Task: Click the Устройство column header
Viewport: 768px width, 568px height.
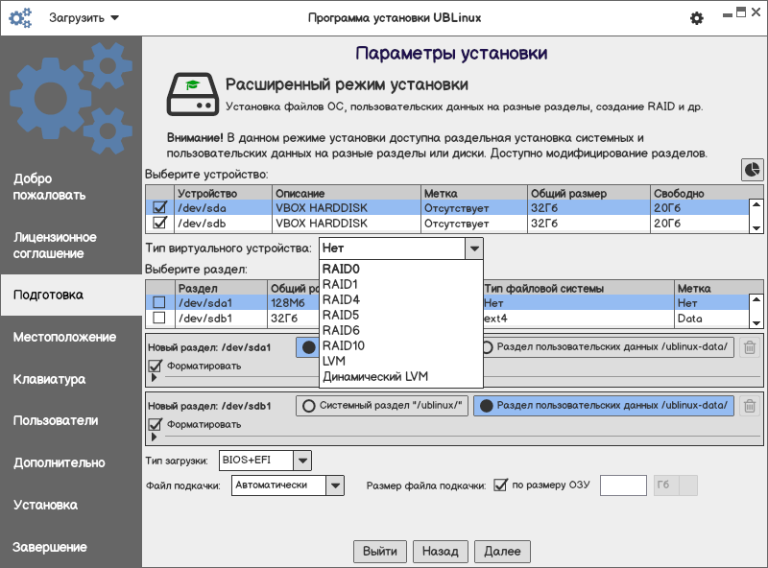Action: (x=223, y=193)
